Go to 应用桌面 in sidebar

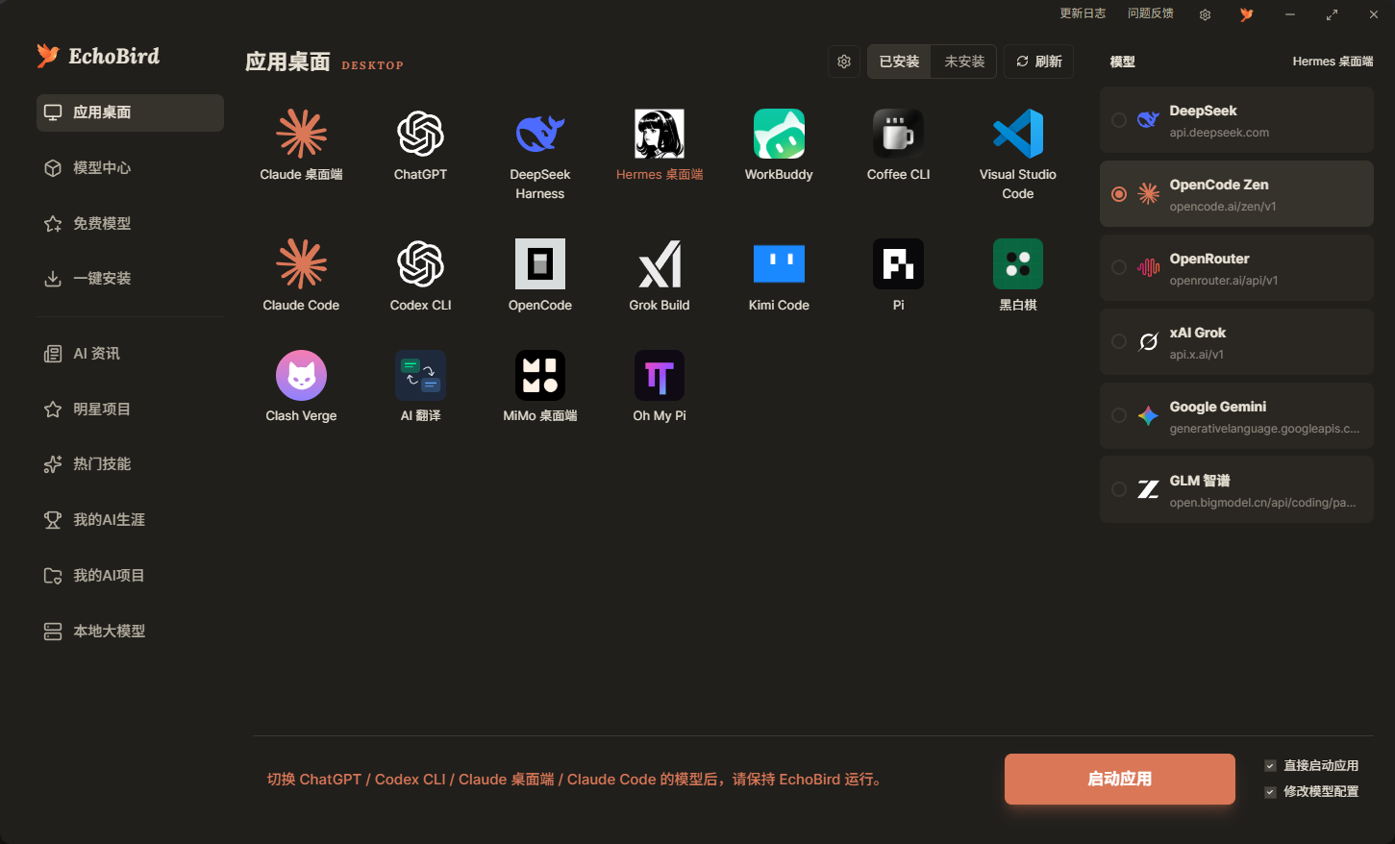click(130, 112)
